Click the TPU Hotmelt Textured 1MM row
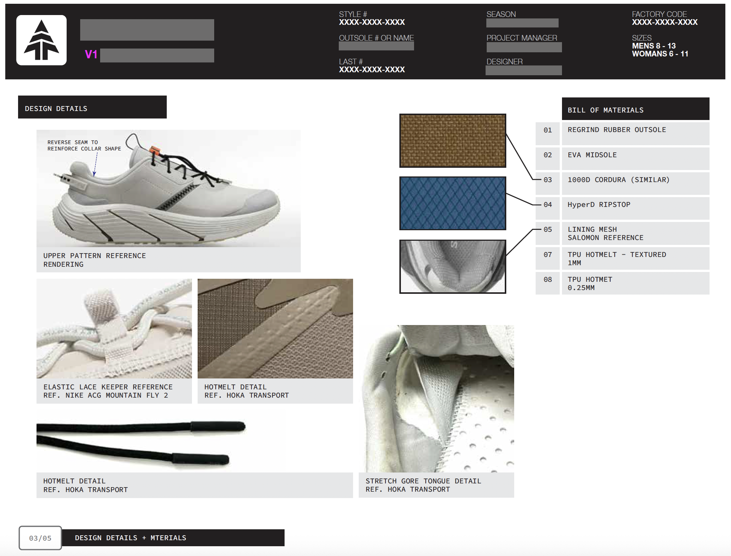 635,258
